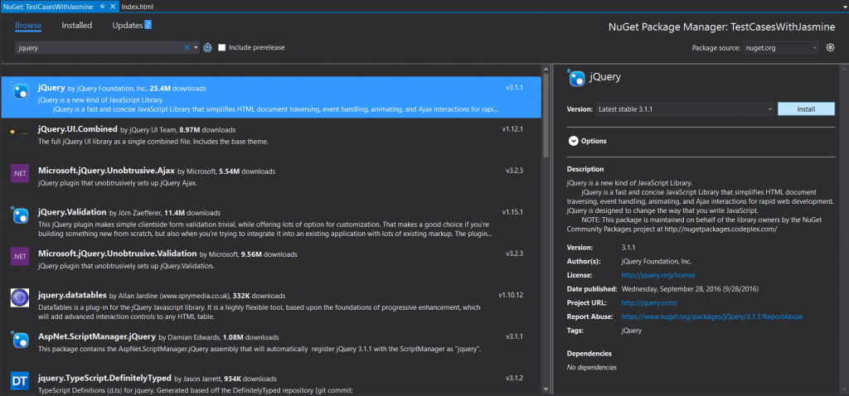
Task: Expand the Options section
Action: (x=573, y=141)
